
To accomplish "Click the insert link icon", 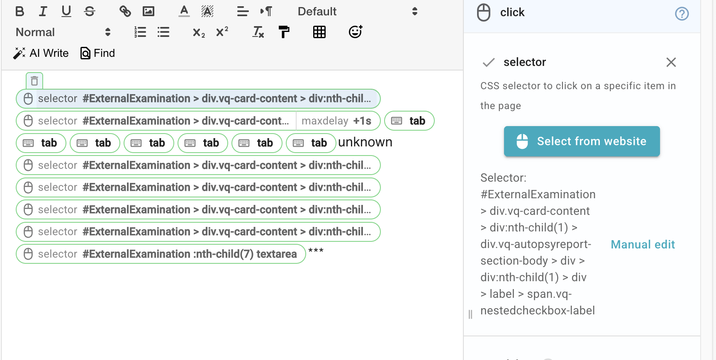I will point(125,11).
